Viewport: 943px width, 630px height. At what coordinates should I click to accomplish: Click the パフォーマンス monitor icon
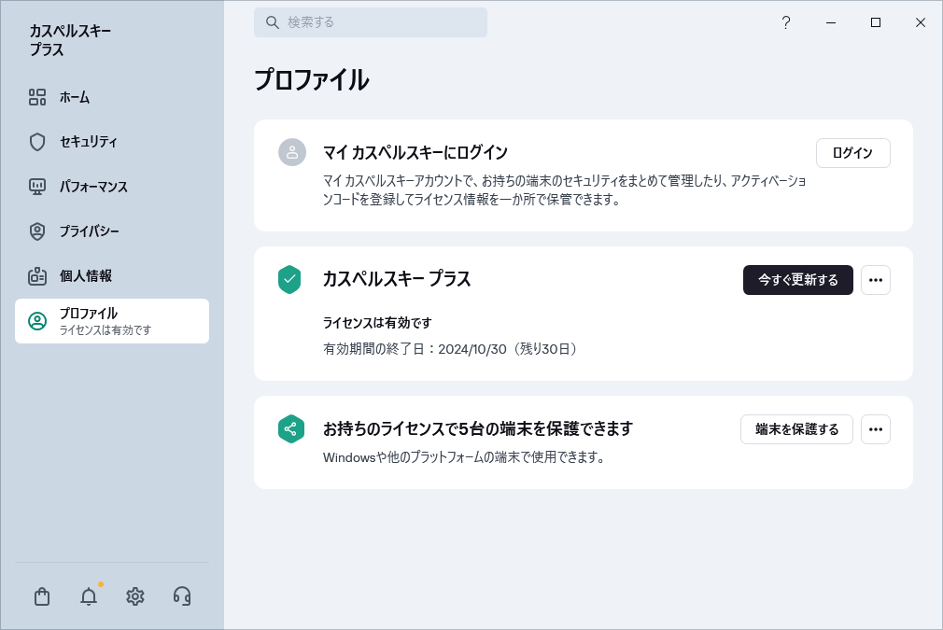click(37, 187)
